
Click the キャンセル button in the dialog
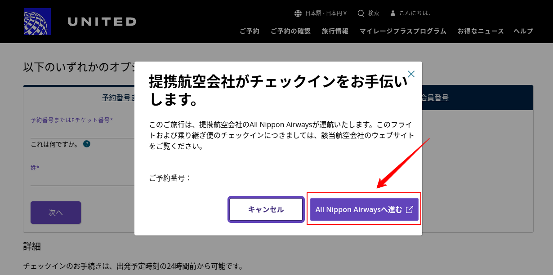(x=266, y=209)
